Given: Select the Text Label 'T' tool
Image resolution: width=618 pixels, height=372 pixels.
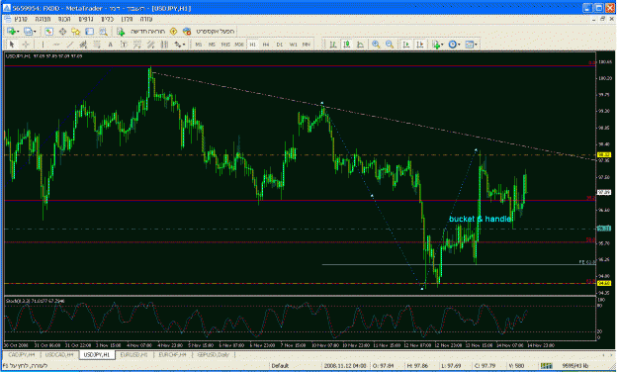Looking at the screenshot, I should point(124,45).
